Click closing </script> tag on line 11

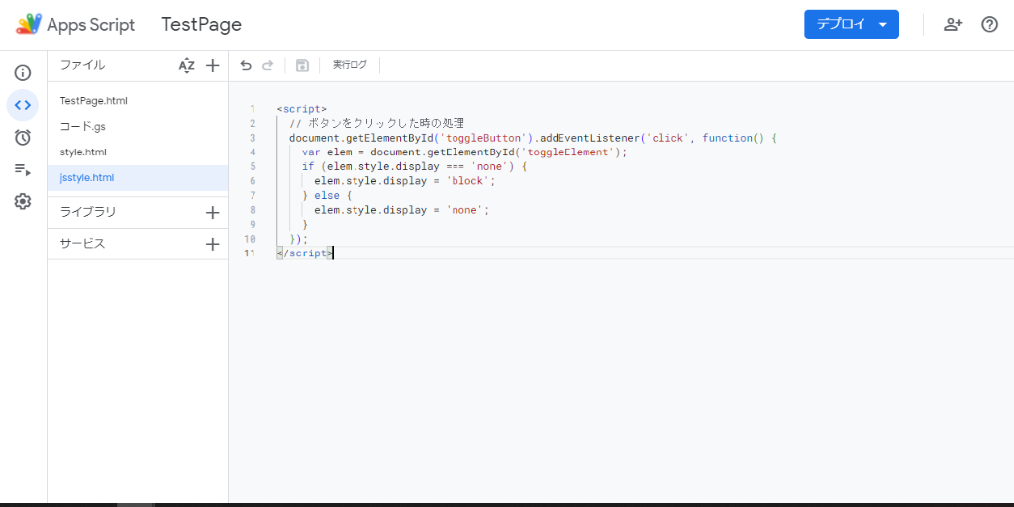pyautogui.click(x=305, y=253)
